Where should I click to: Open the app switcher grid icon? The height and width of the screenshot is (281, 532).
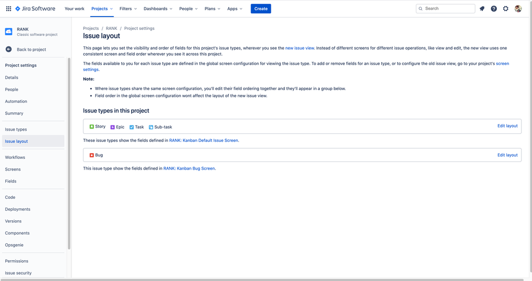[x=9, y=9]
